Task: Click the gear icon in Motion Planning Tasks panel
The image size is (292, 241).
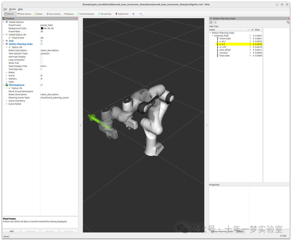Action: 215,22
